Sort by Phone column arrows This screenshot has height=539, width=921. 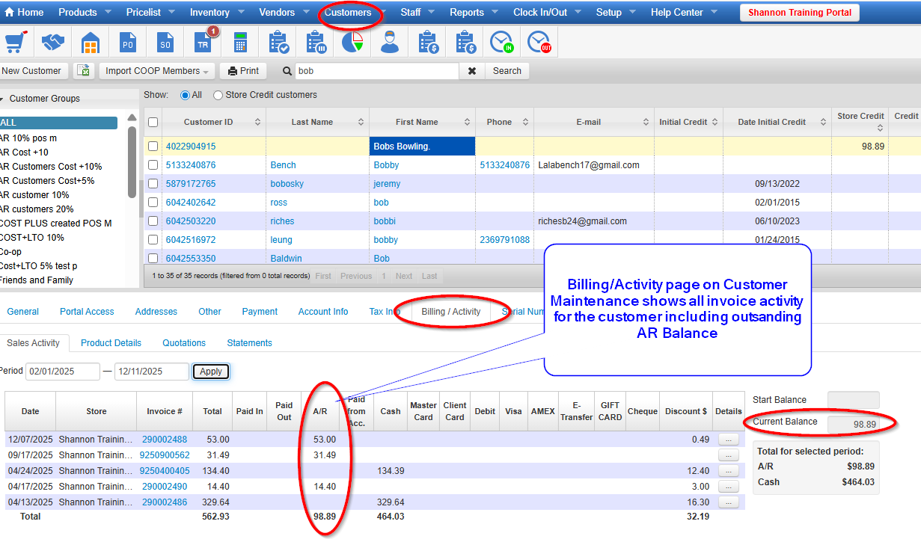coord(525,122)
